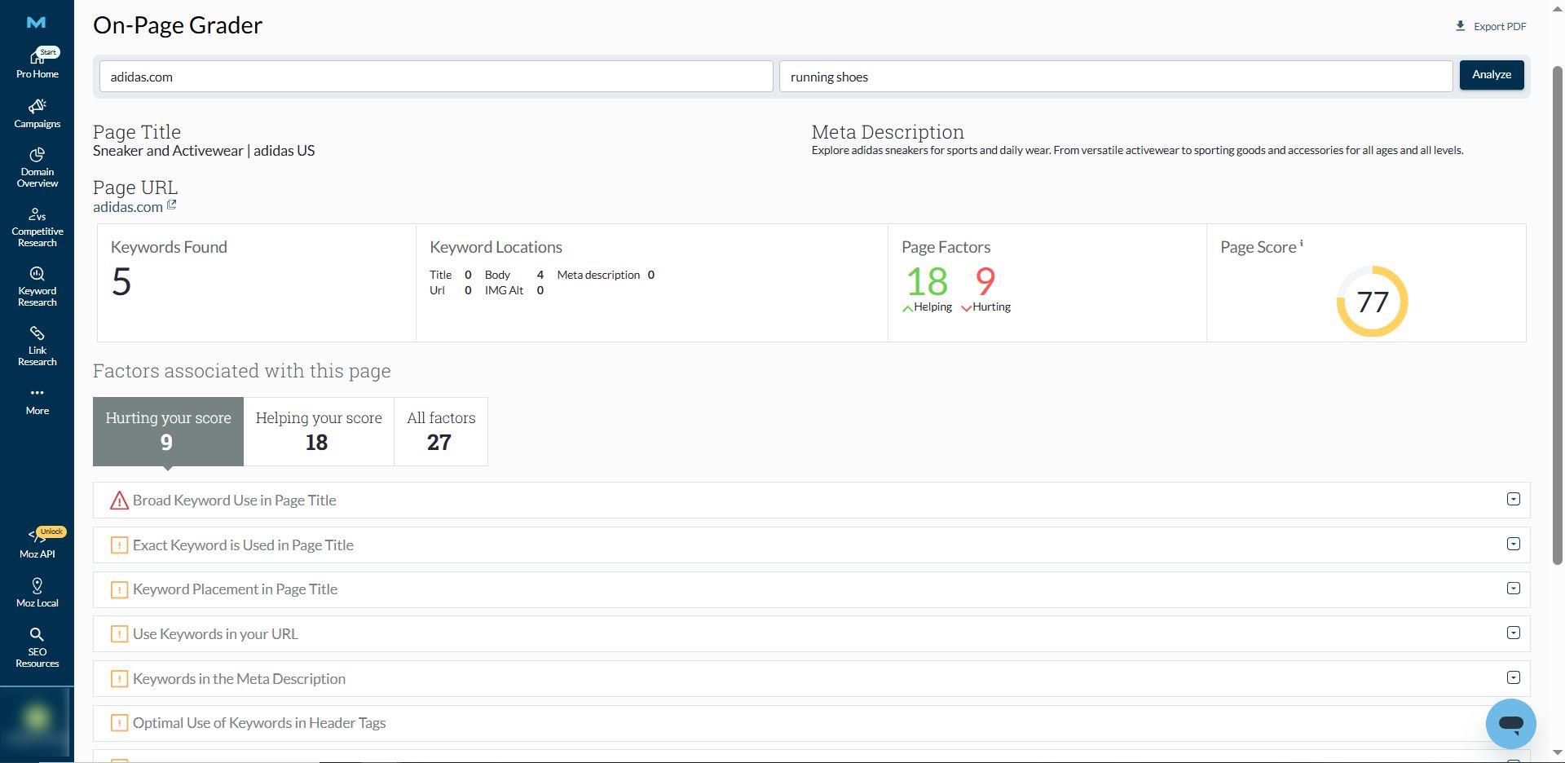Image resolution: width=1565 pixels, height=763 pixels.
Task: Expand Keywords in the Meta Description row
Action: point(1513,678)
